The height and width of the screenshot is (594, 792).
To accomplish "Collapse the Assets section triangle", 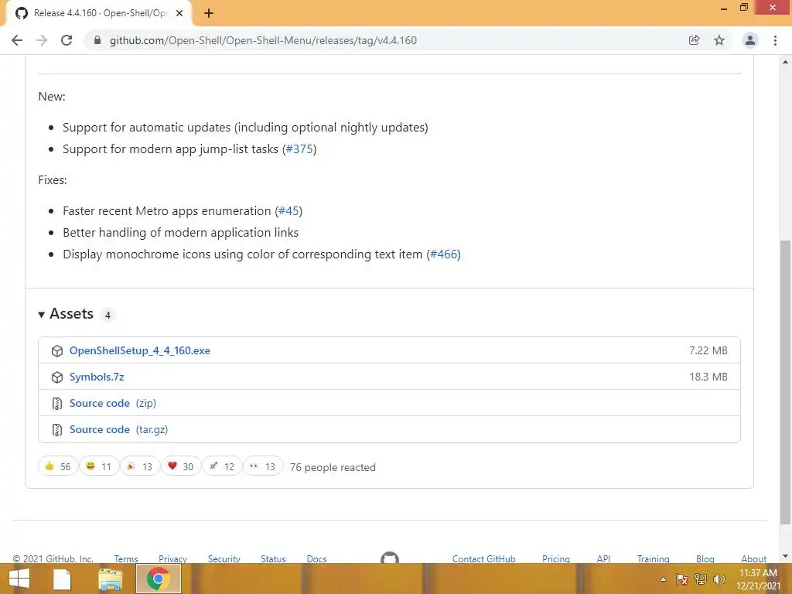I will click(x=42, y=315).
